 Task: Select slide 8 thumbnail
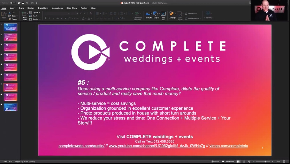click(x=10, y=97)
